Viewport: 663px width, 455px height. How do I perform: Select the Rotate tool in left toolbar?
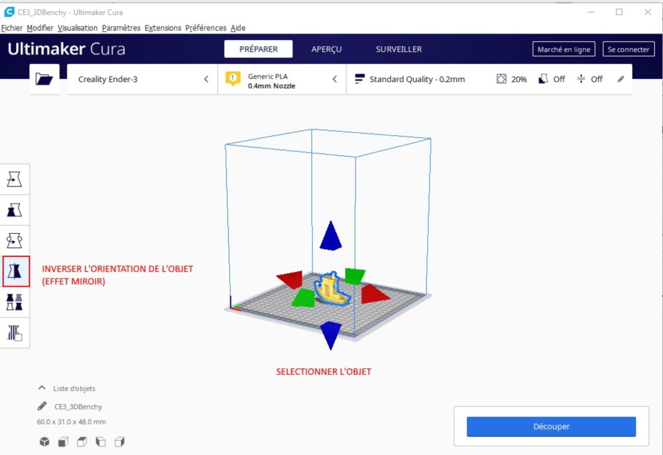[x=14, y=241]
